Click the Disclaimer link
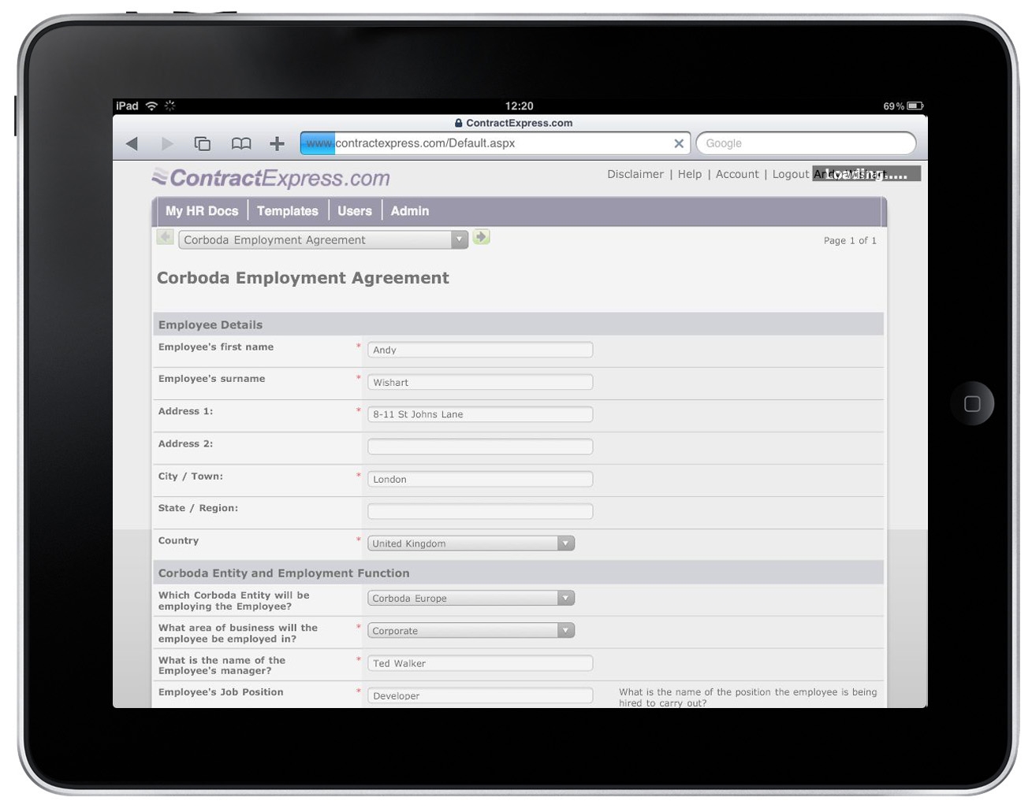Image resolution: width=1032 pixels, height=812 pixels. 635,174
